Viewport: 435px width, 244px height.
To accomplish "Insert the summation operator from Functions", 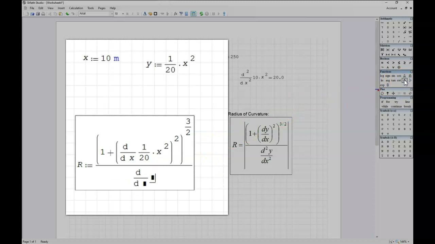I will [404, 76].
